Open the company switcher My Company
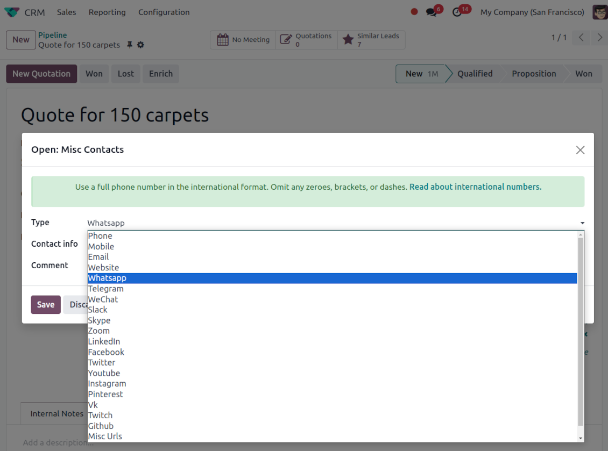 point(532,12)
